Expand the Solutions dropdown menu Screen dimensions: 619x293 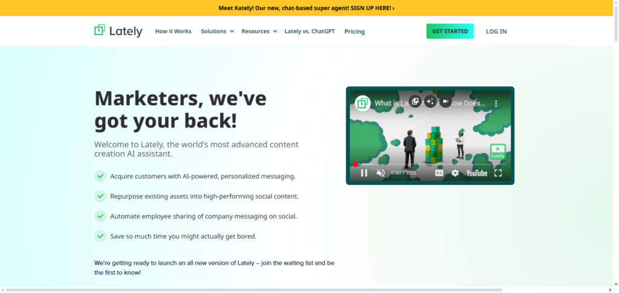[x=218, y=31]
